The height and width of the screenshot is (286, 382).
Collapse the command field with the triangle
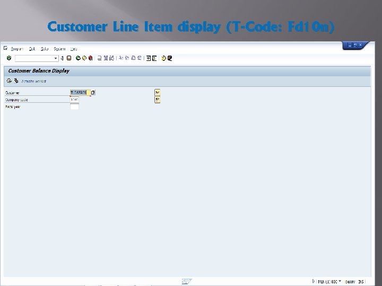click(x=62, y=58)
